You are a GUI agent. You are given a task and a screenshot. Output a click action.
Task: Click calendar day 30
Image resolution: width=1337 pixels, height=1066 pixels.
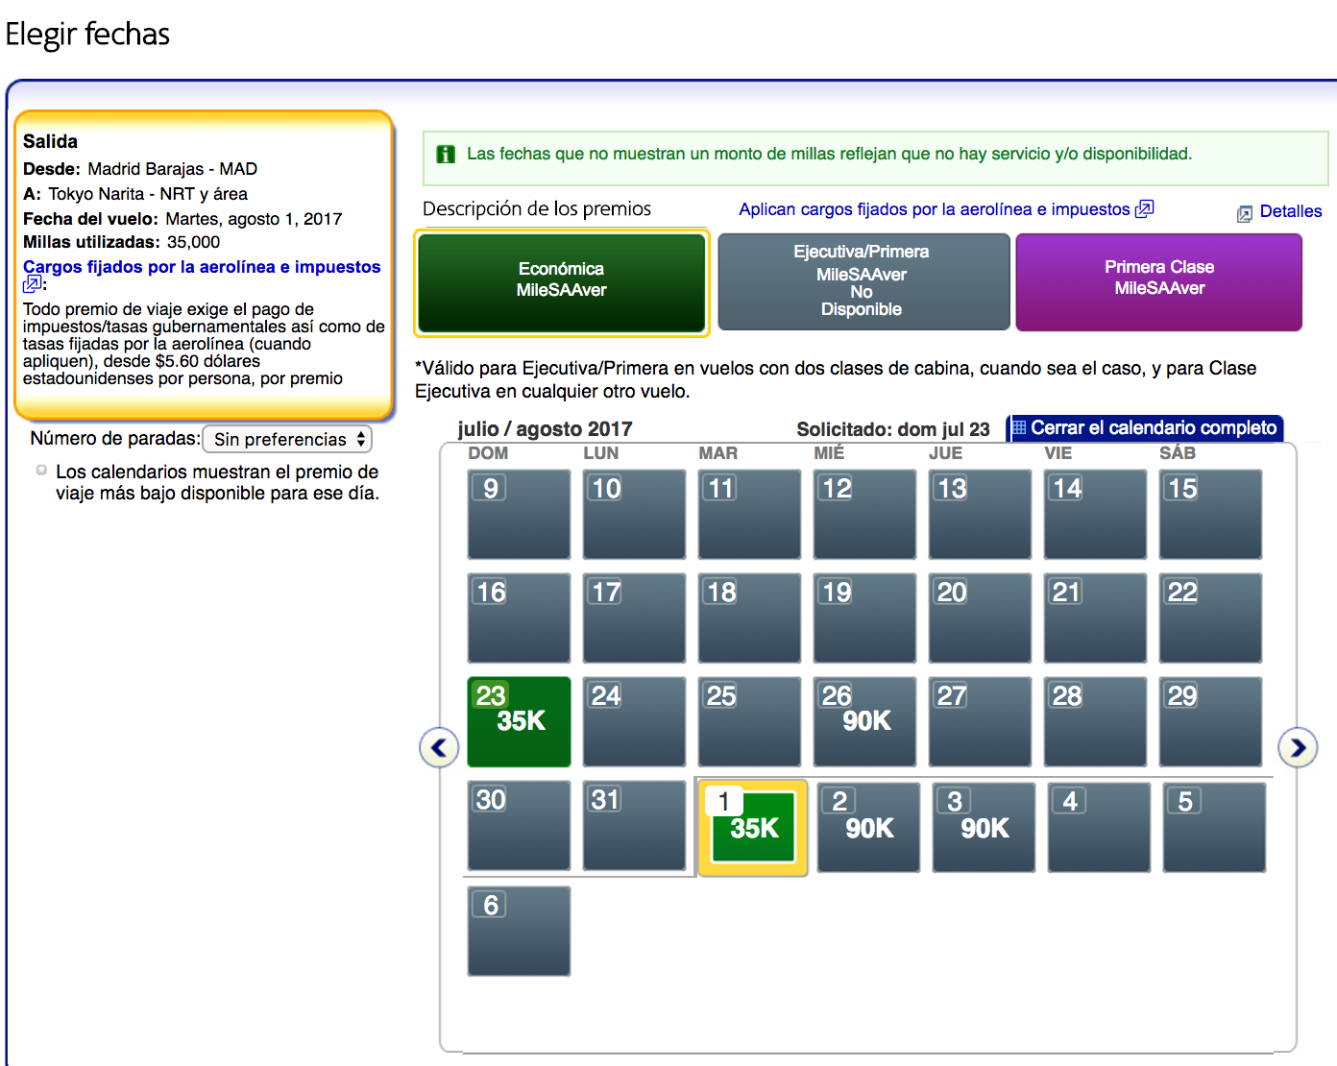point(519,825)
